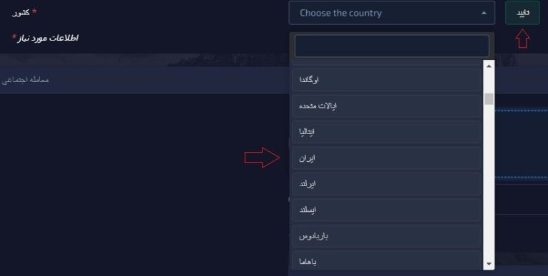Click the green تایید confirm button
This screenshot has width=548, height=276.
coord(522,13)
